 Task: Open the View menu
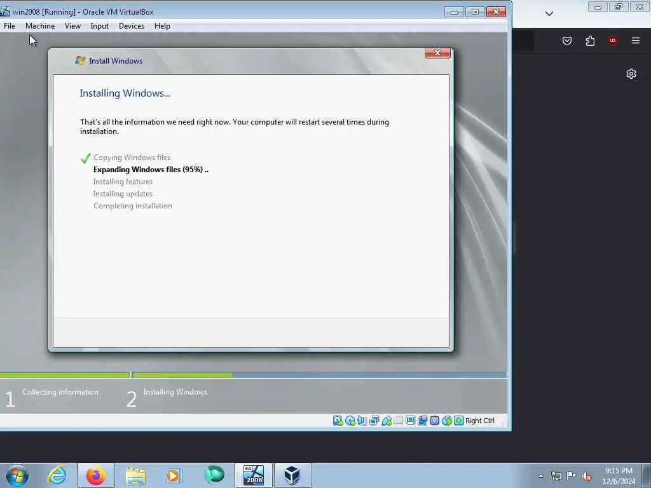click(x=72, y=25)
